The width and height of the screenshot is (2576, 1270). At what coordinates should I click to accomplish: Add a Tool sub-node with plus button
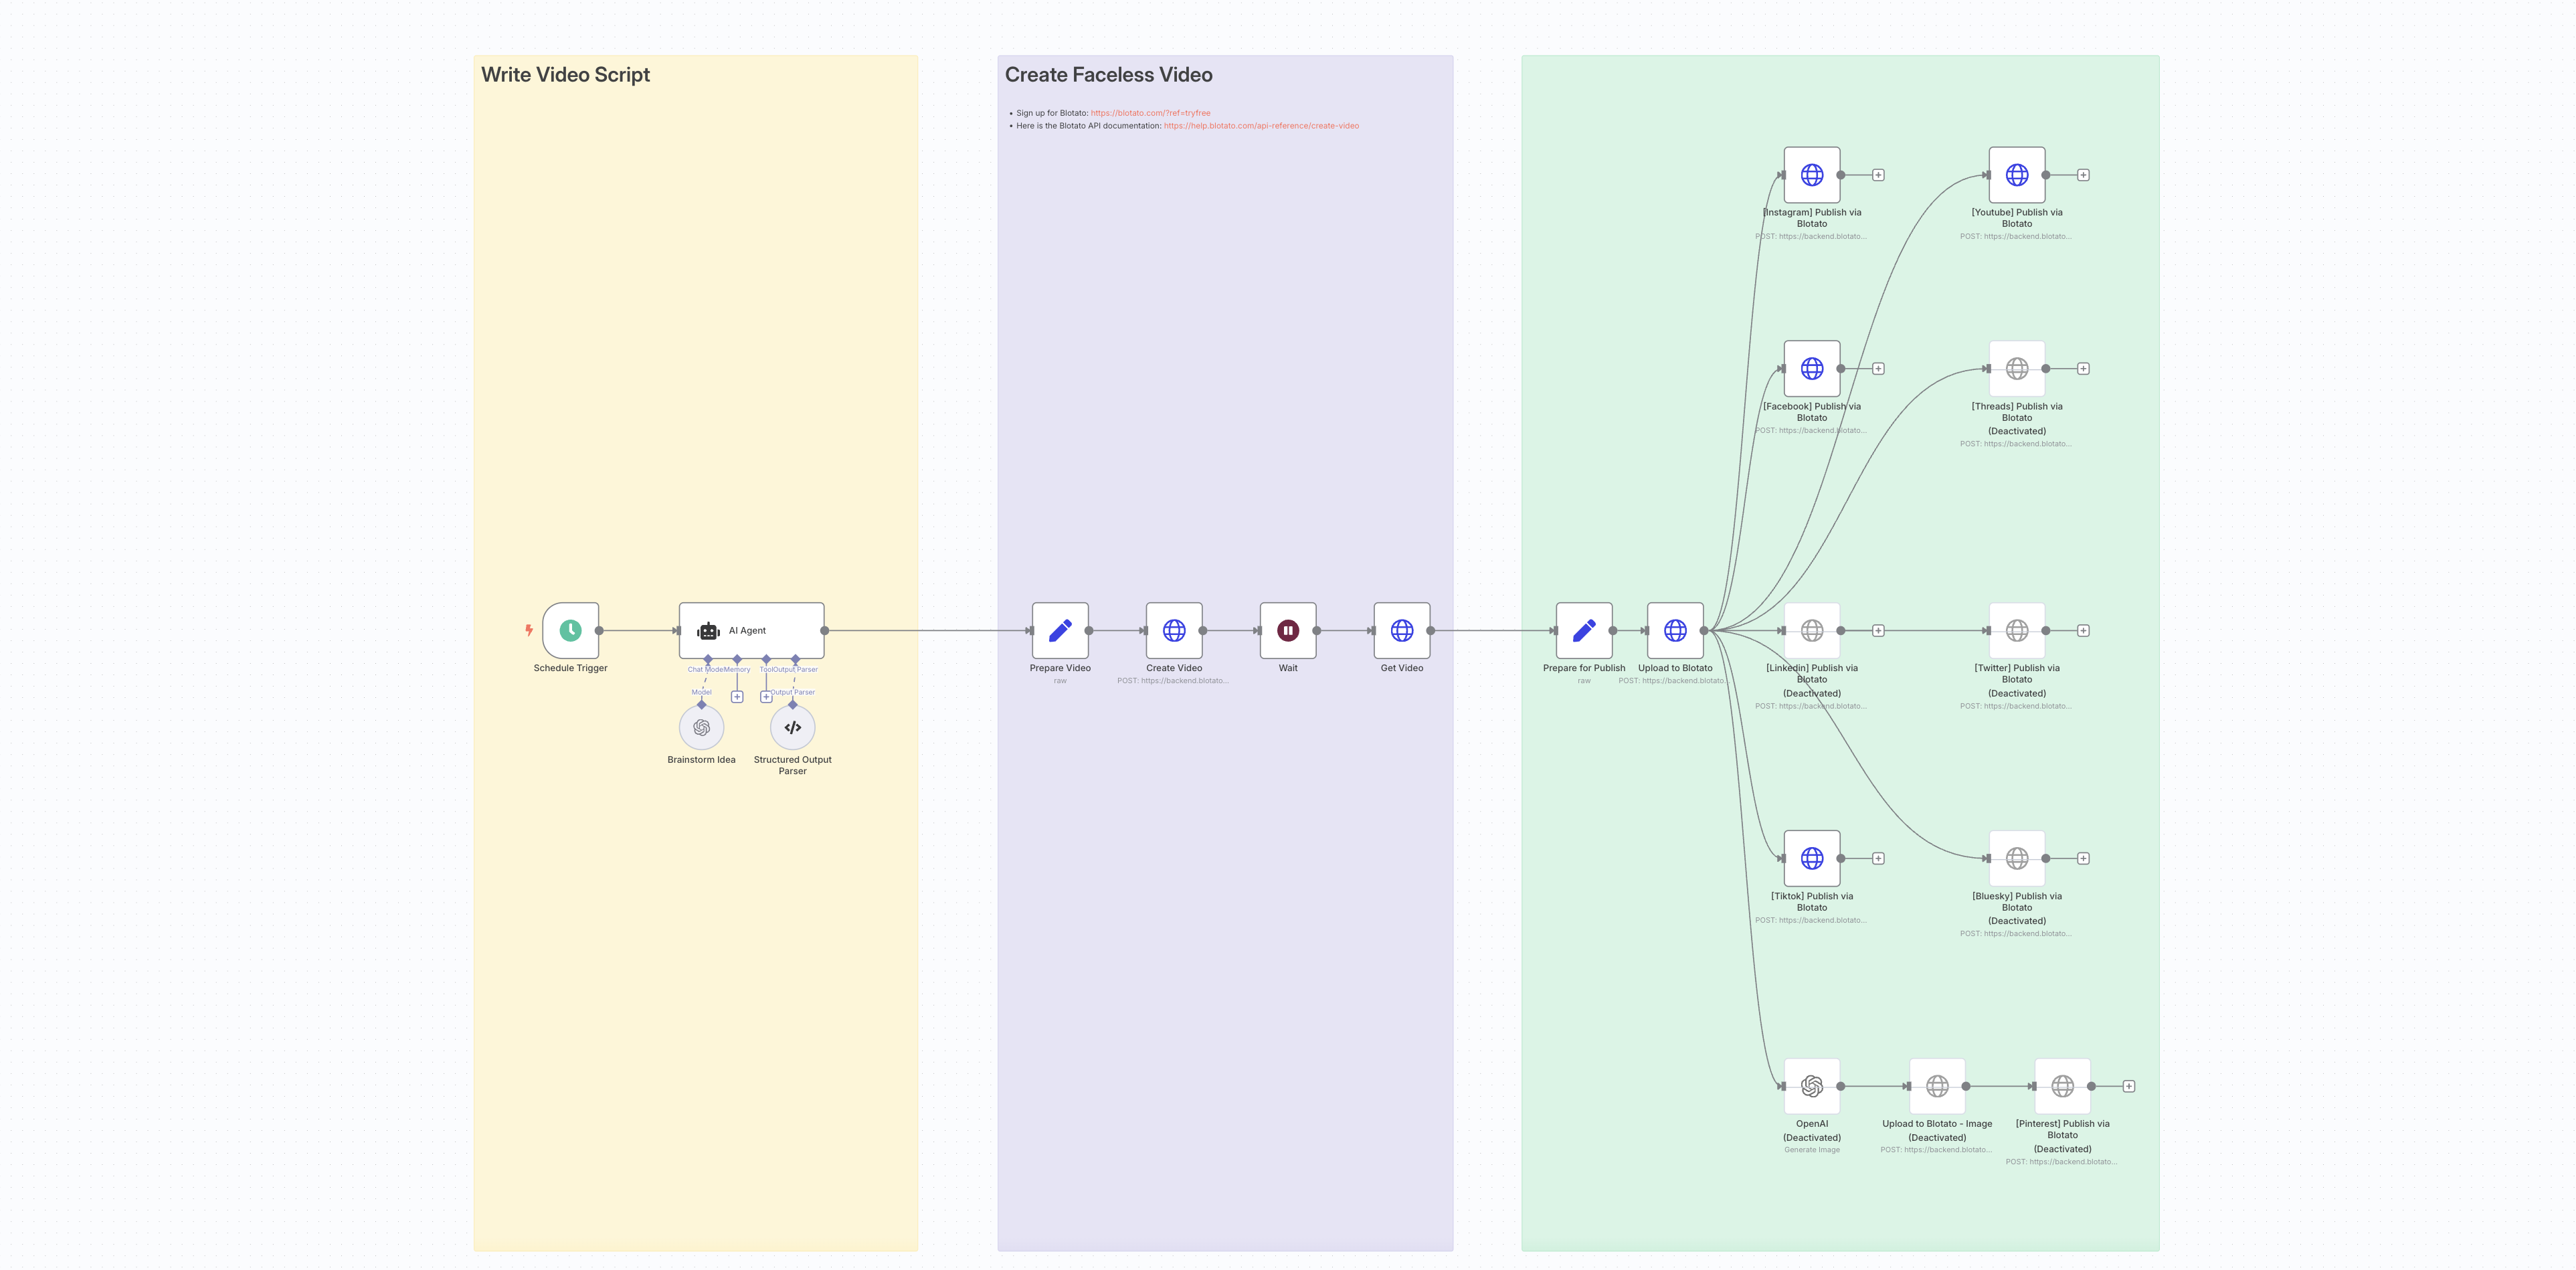point(766,697)
